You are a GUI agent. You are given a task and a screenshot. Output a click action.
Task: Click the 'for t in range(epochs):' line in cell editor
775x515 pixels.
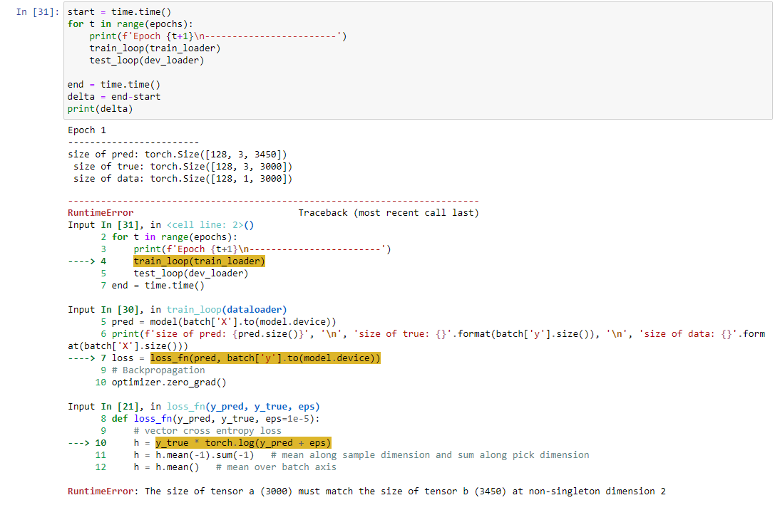tap(130, 24)
